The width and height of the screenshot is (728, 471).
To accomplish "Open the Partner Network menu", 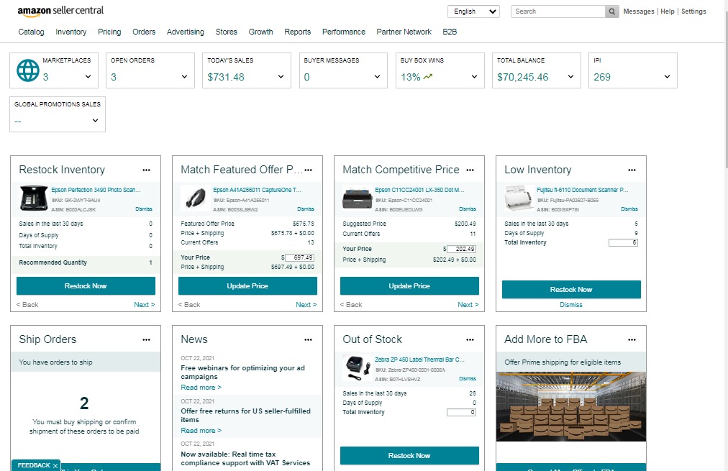I will point(404,32).
